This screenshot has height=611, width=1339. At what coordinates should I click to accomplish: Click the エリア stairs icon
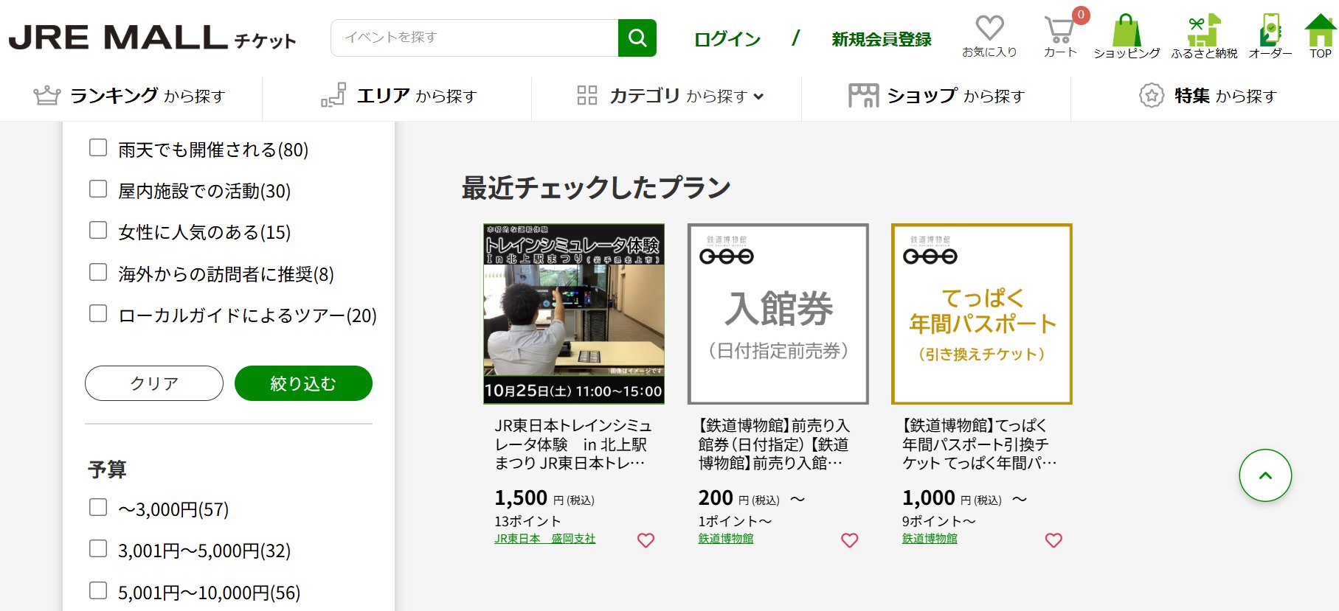[333, 95]
